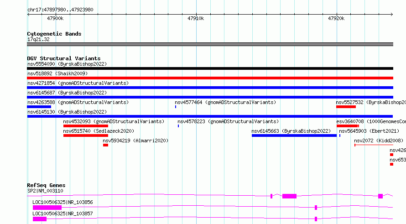Click the magenta NR_103857 first exon block
The height and width of the screenshot is (224, 406).
(40, 219)
